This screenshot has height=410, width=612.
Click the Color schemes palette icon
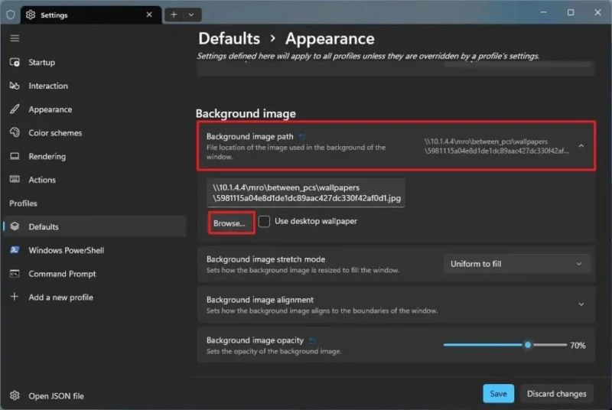15,132
